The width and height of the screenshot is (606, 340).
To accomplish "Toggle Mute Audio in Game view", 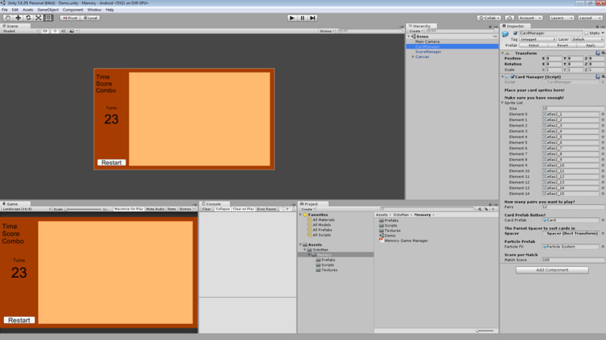I will coord(155,209).
